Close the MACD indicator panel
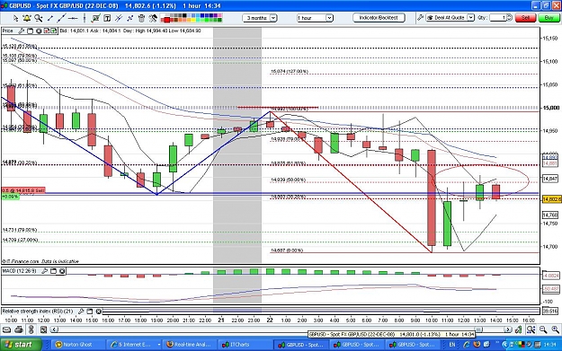This screenshot has height=351, width=562. 62,271
